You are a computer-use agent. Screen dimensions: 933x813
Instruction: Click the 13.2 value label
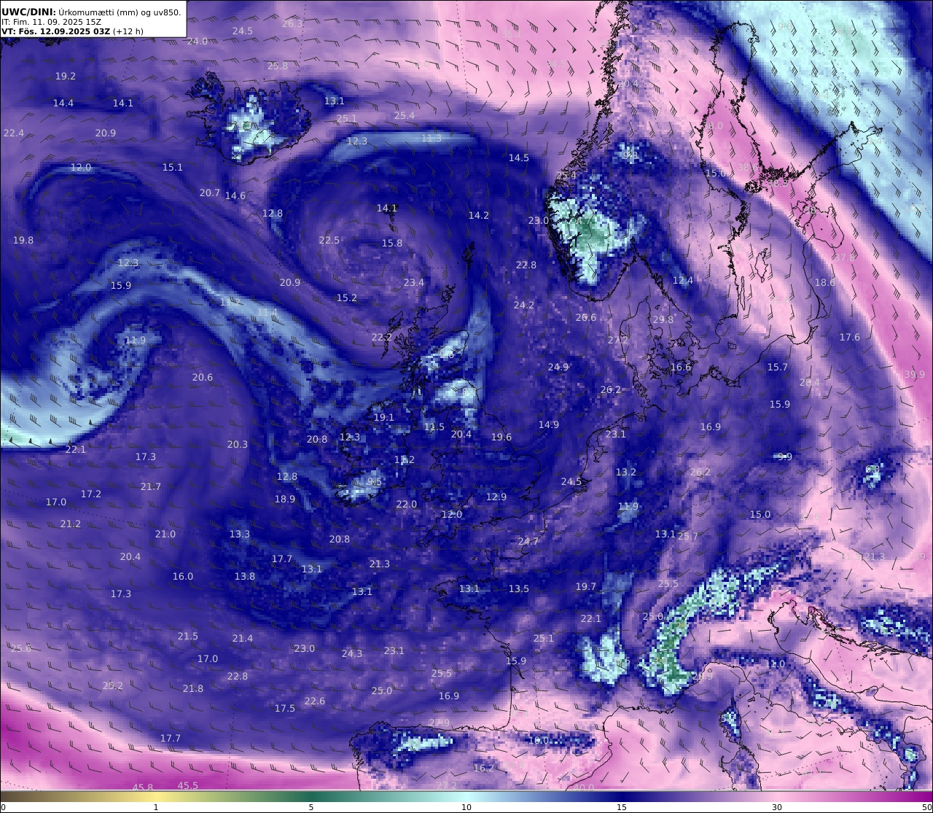pyautogui.click(x=626, y=472)
